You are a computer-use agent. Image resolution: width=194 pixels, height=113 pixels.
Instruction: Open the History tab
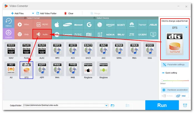tap(9, 22)
